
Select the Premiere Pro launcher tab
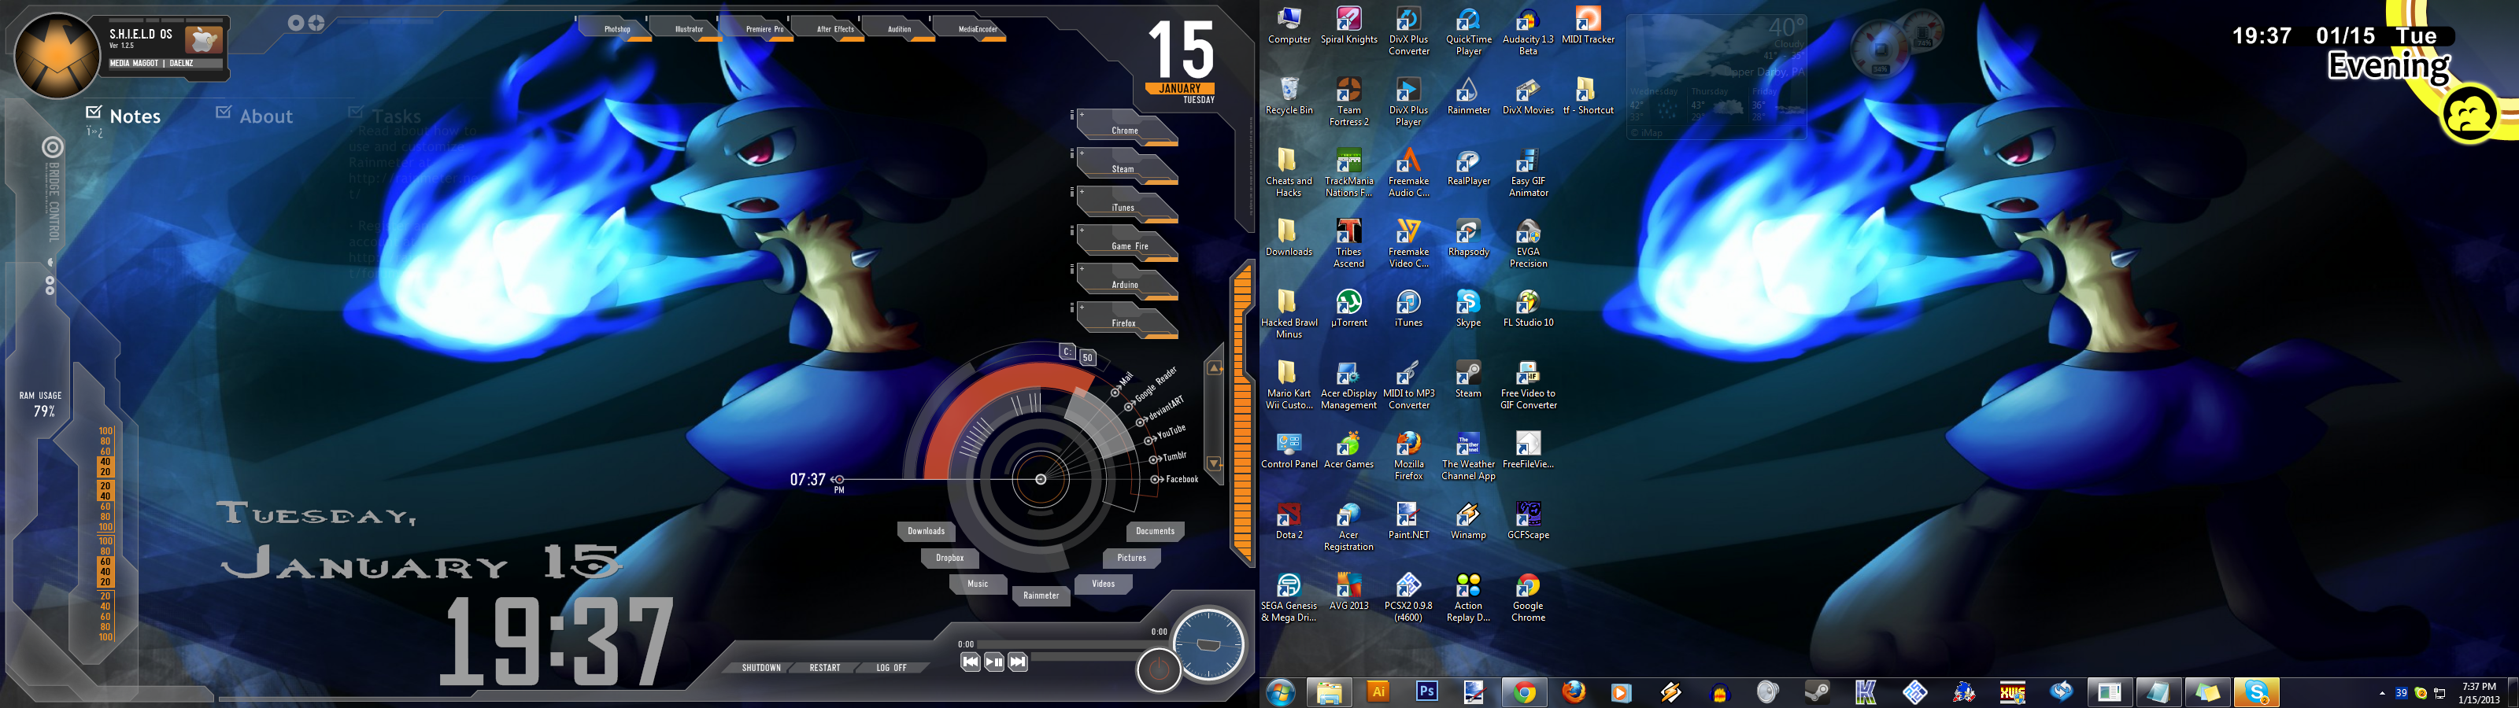(764, 29)
